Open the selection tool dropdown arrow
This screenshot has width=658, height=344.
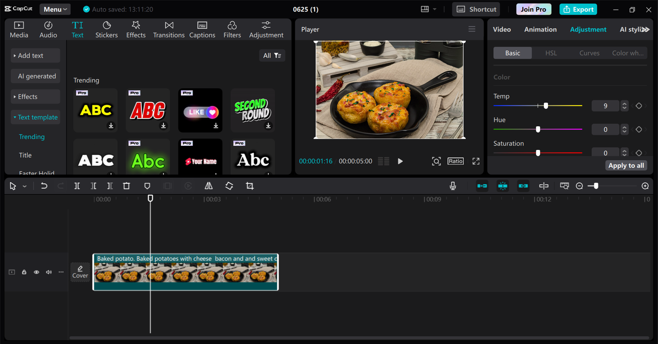coord(25,186)
